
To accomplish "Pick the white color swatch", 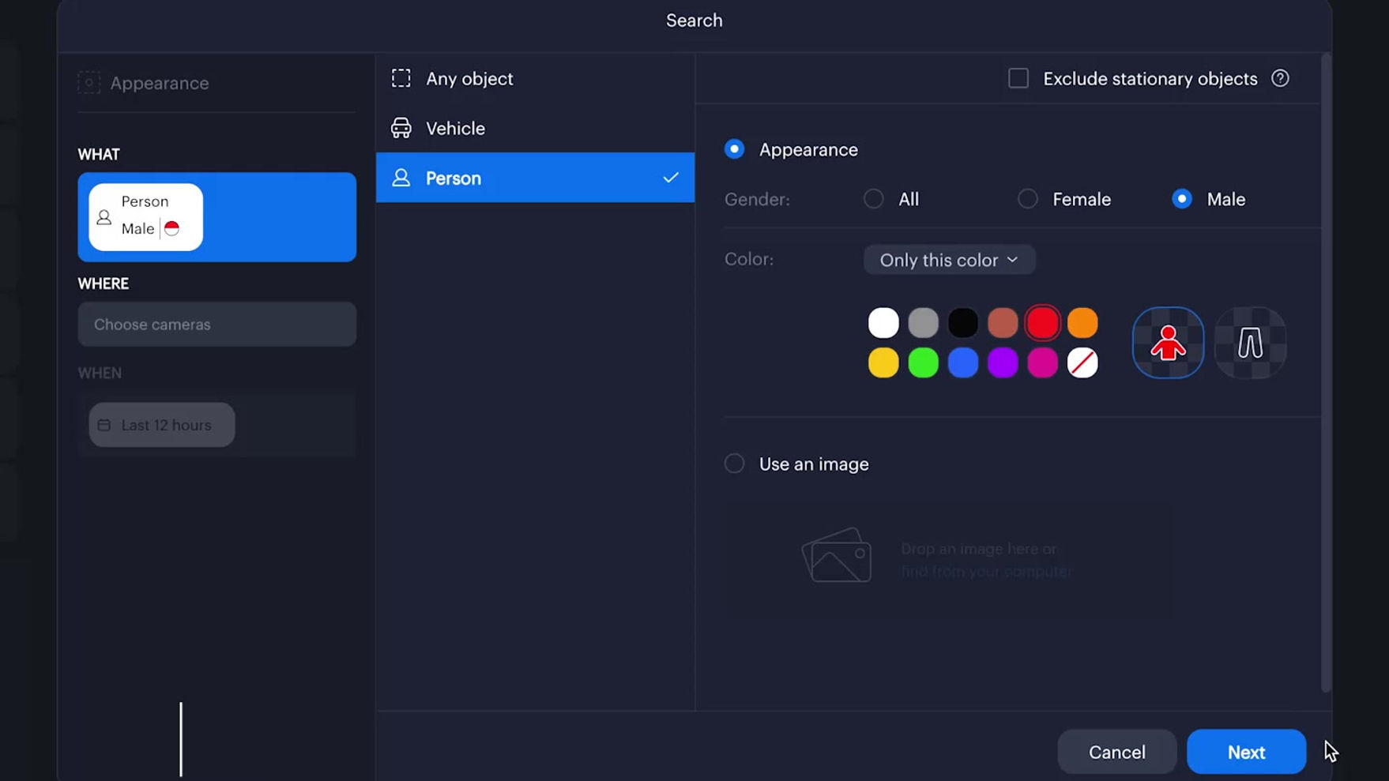I will coord(883,323).
